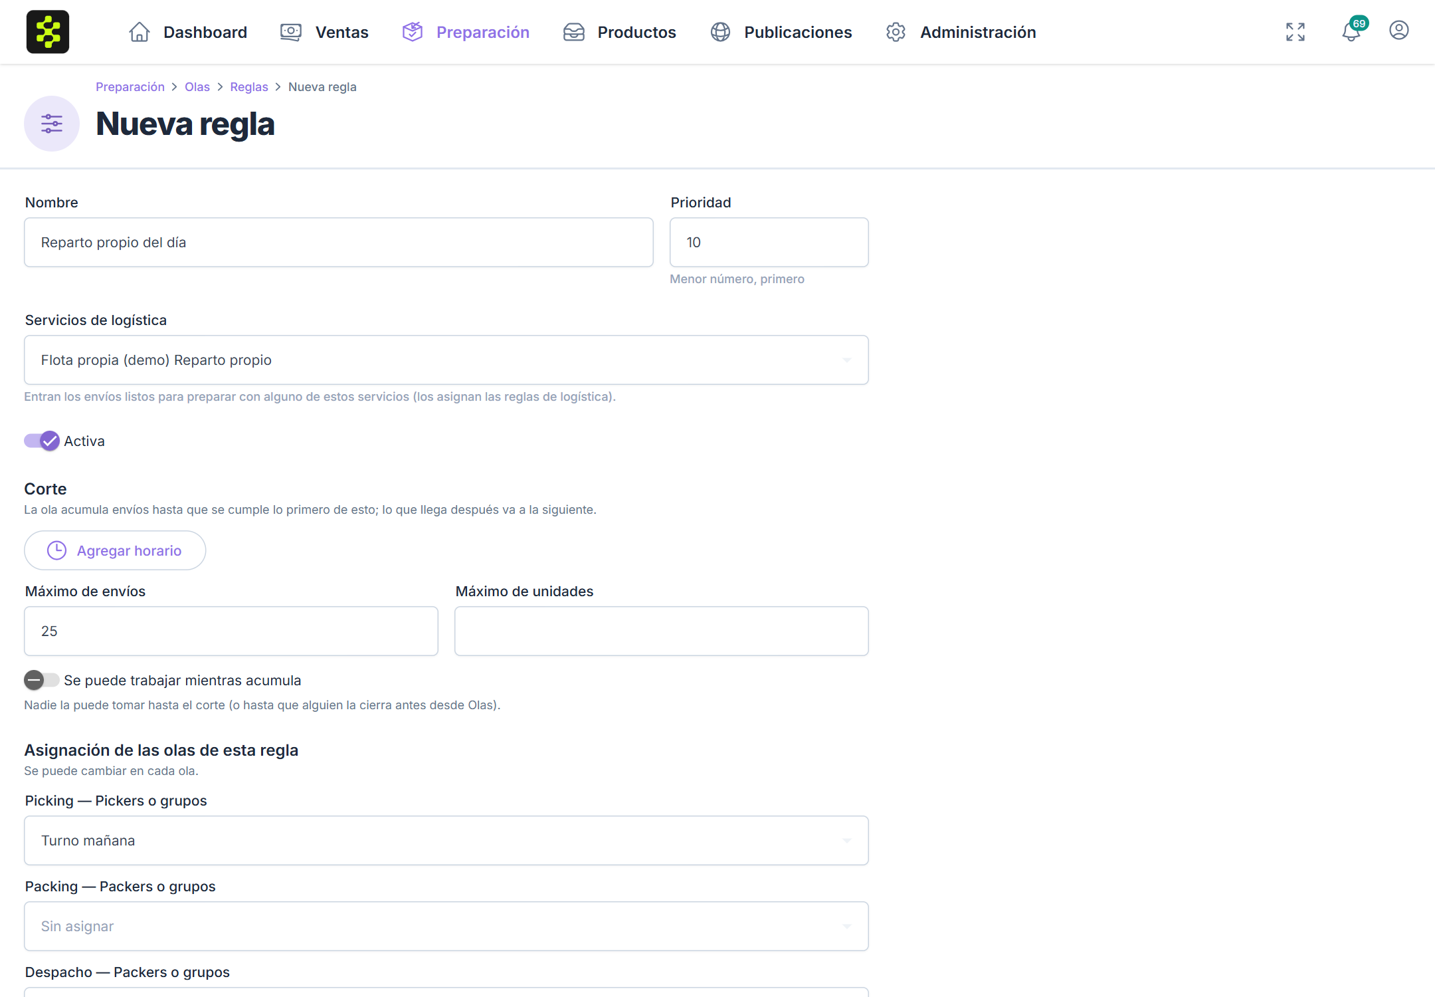Enable Se puede trabajar mientras acumula

[x=42, y=680]
